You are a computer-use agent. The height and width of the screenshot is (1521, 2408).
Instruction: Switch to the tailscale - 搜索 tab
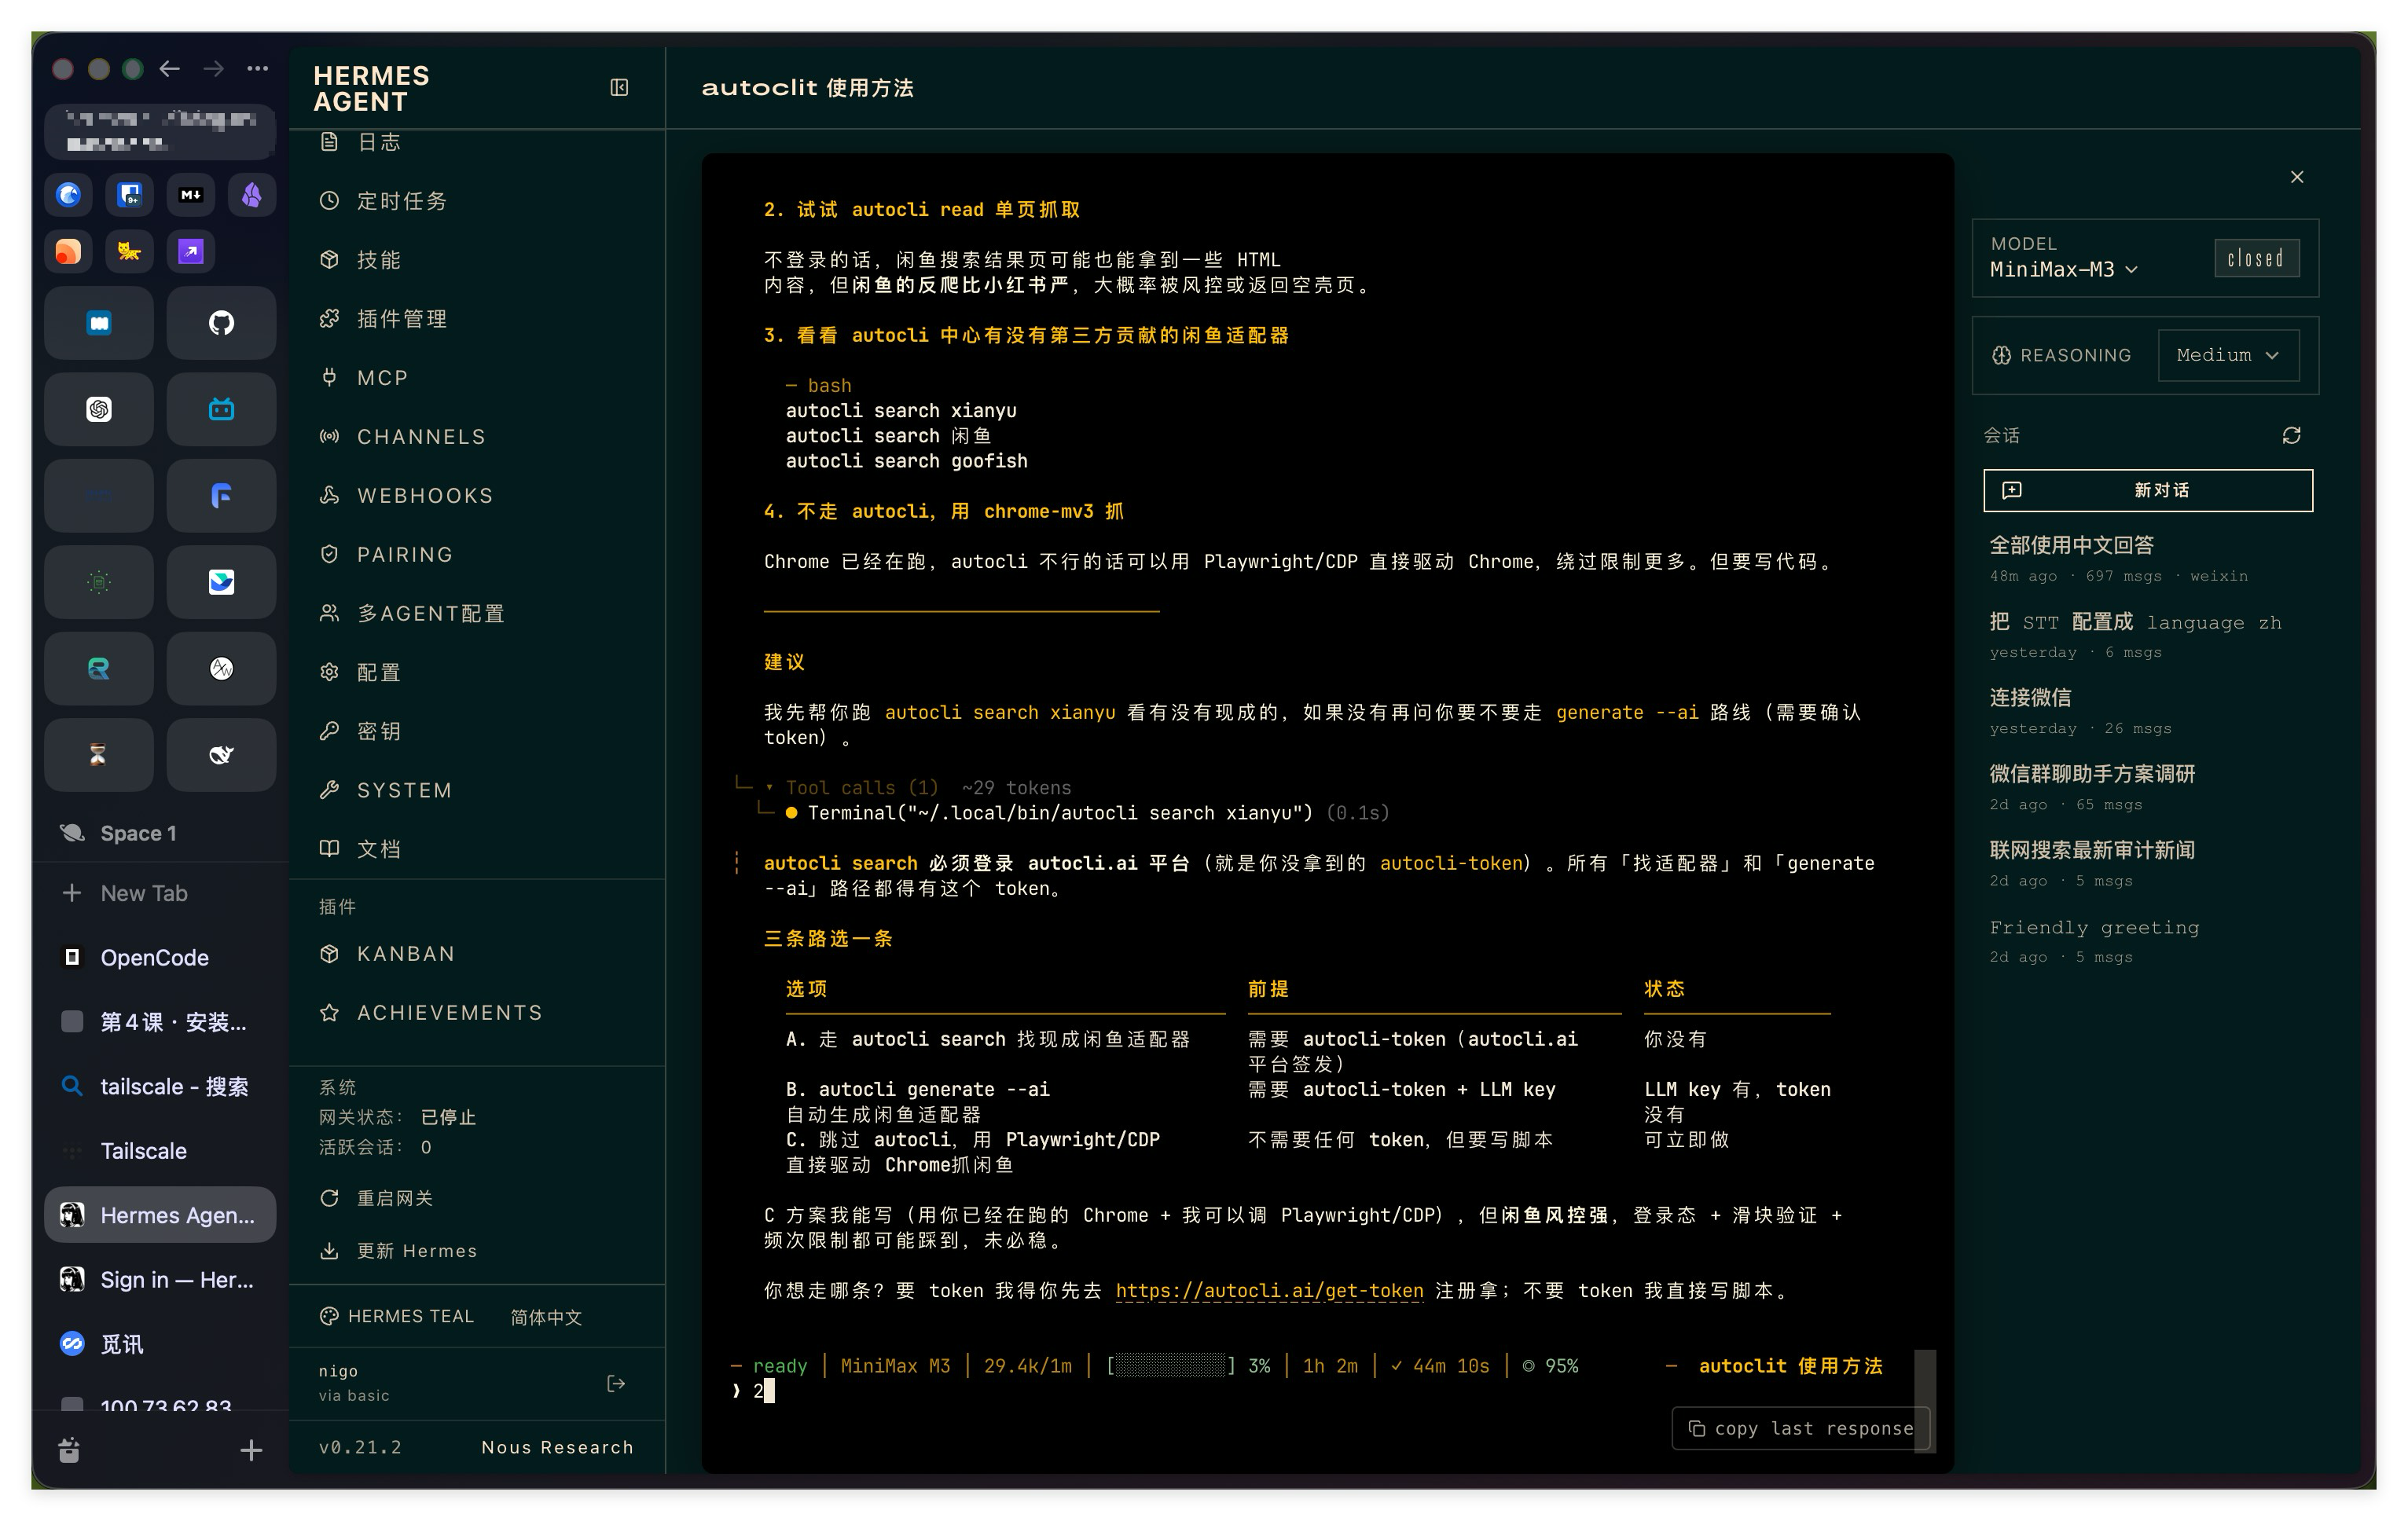(x=160, y=1087)
